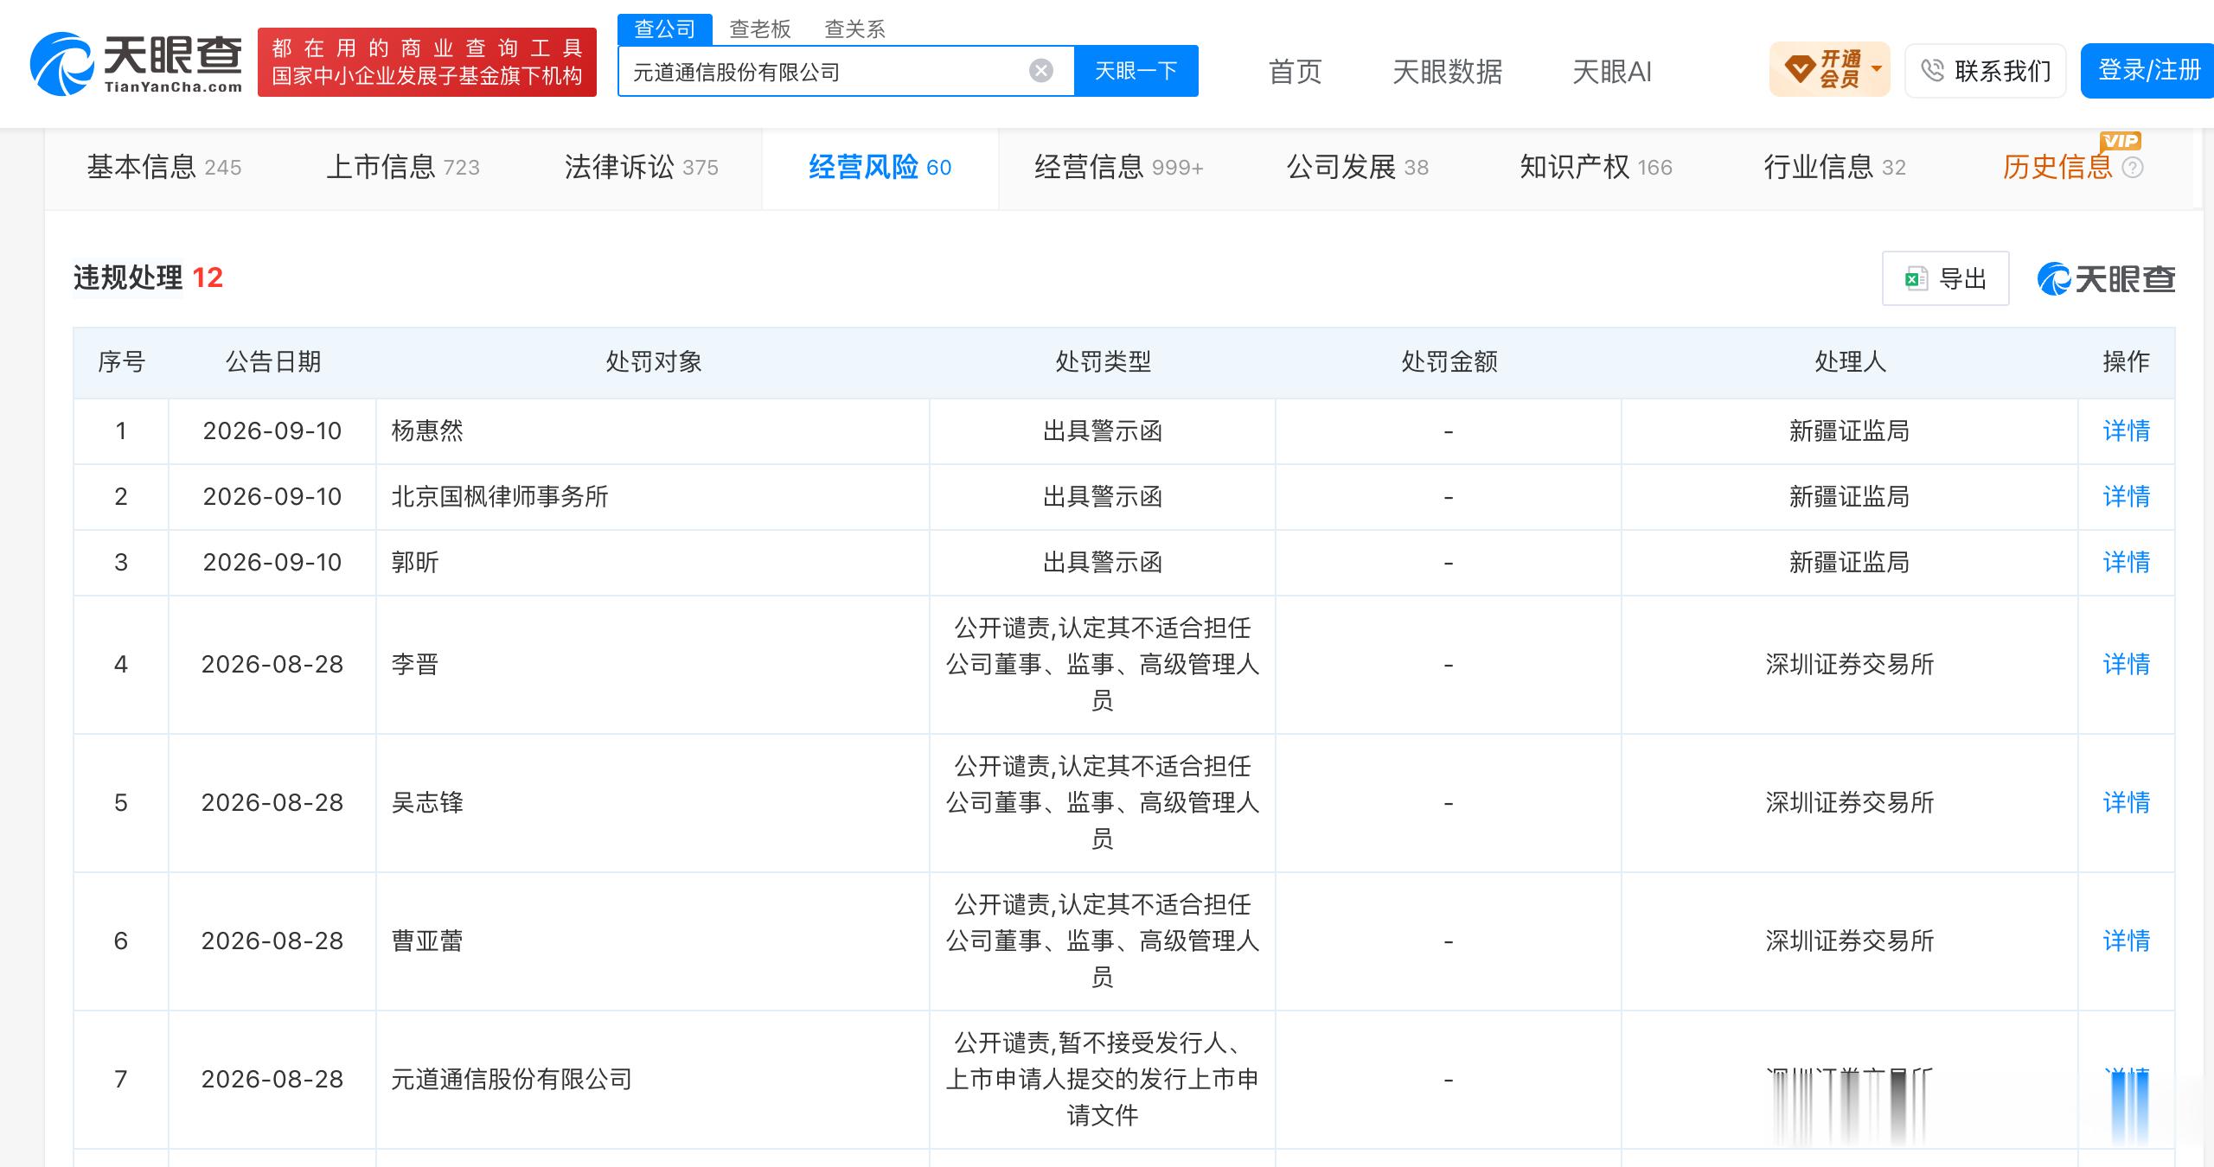Image resolution: width=2214 pixels, height=1167 pixels.
Task: Click the 天眼一下 search button
Action: coord(1136,71)
